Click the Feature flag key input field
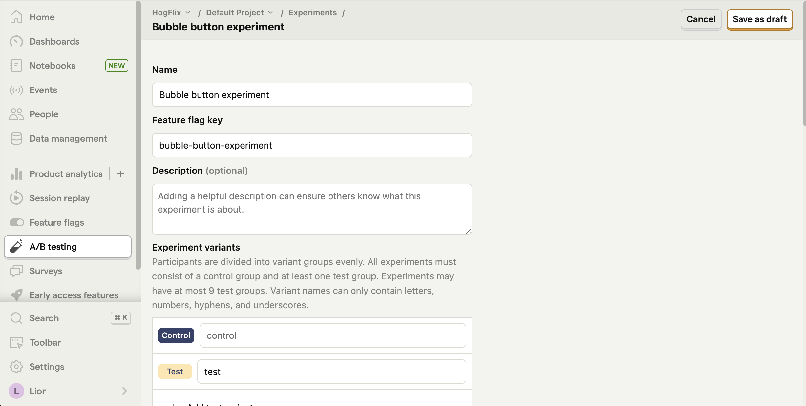The width and height of the screenshot is (806, 406). tap(312, 145)
